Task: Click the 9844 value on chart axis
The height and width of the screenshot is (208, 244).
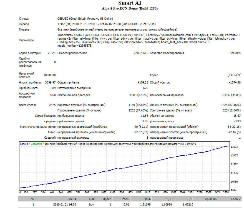Action: coord(233,191)
